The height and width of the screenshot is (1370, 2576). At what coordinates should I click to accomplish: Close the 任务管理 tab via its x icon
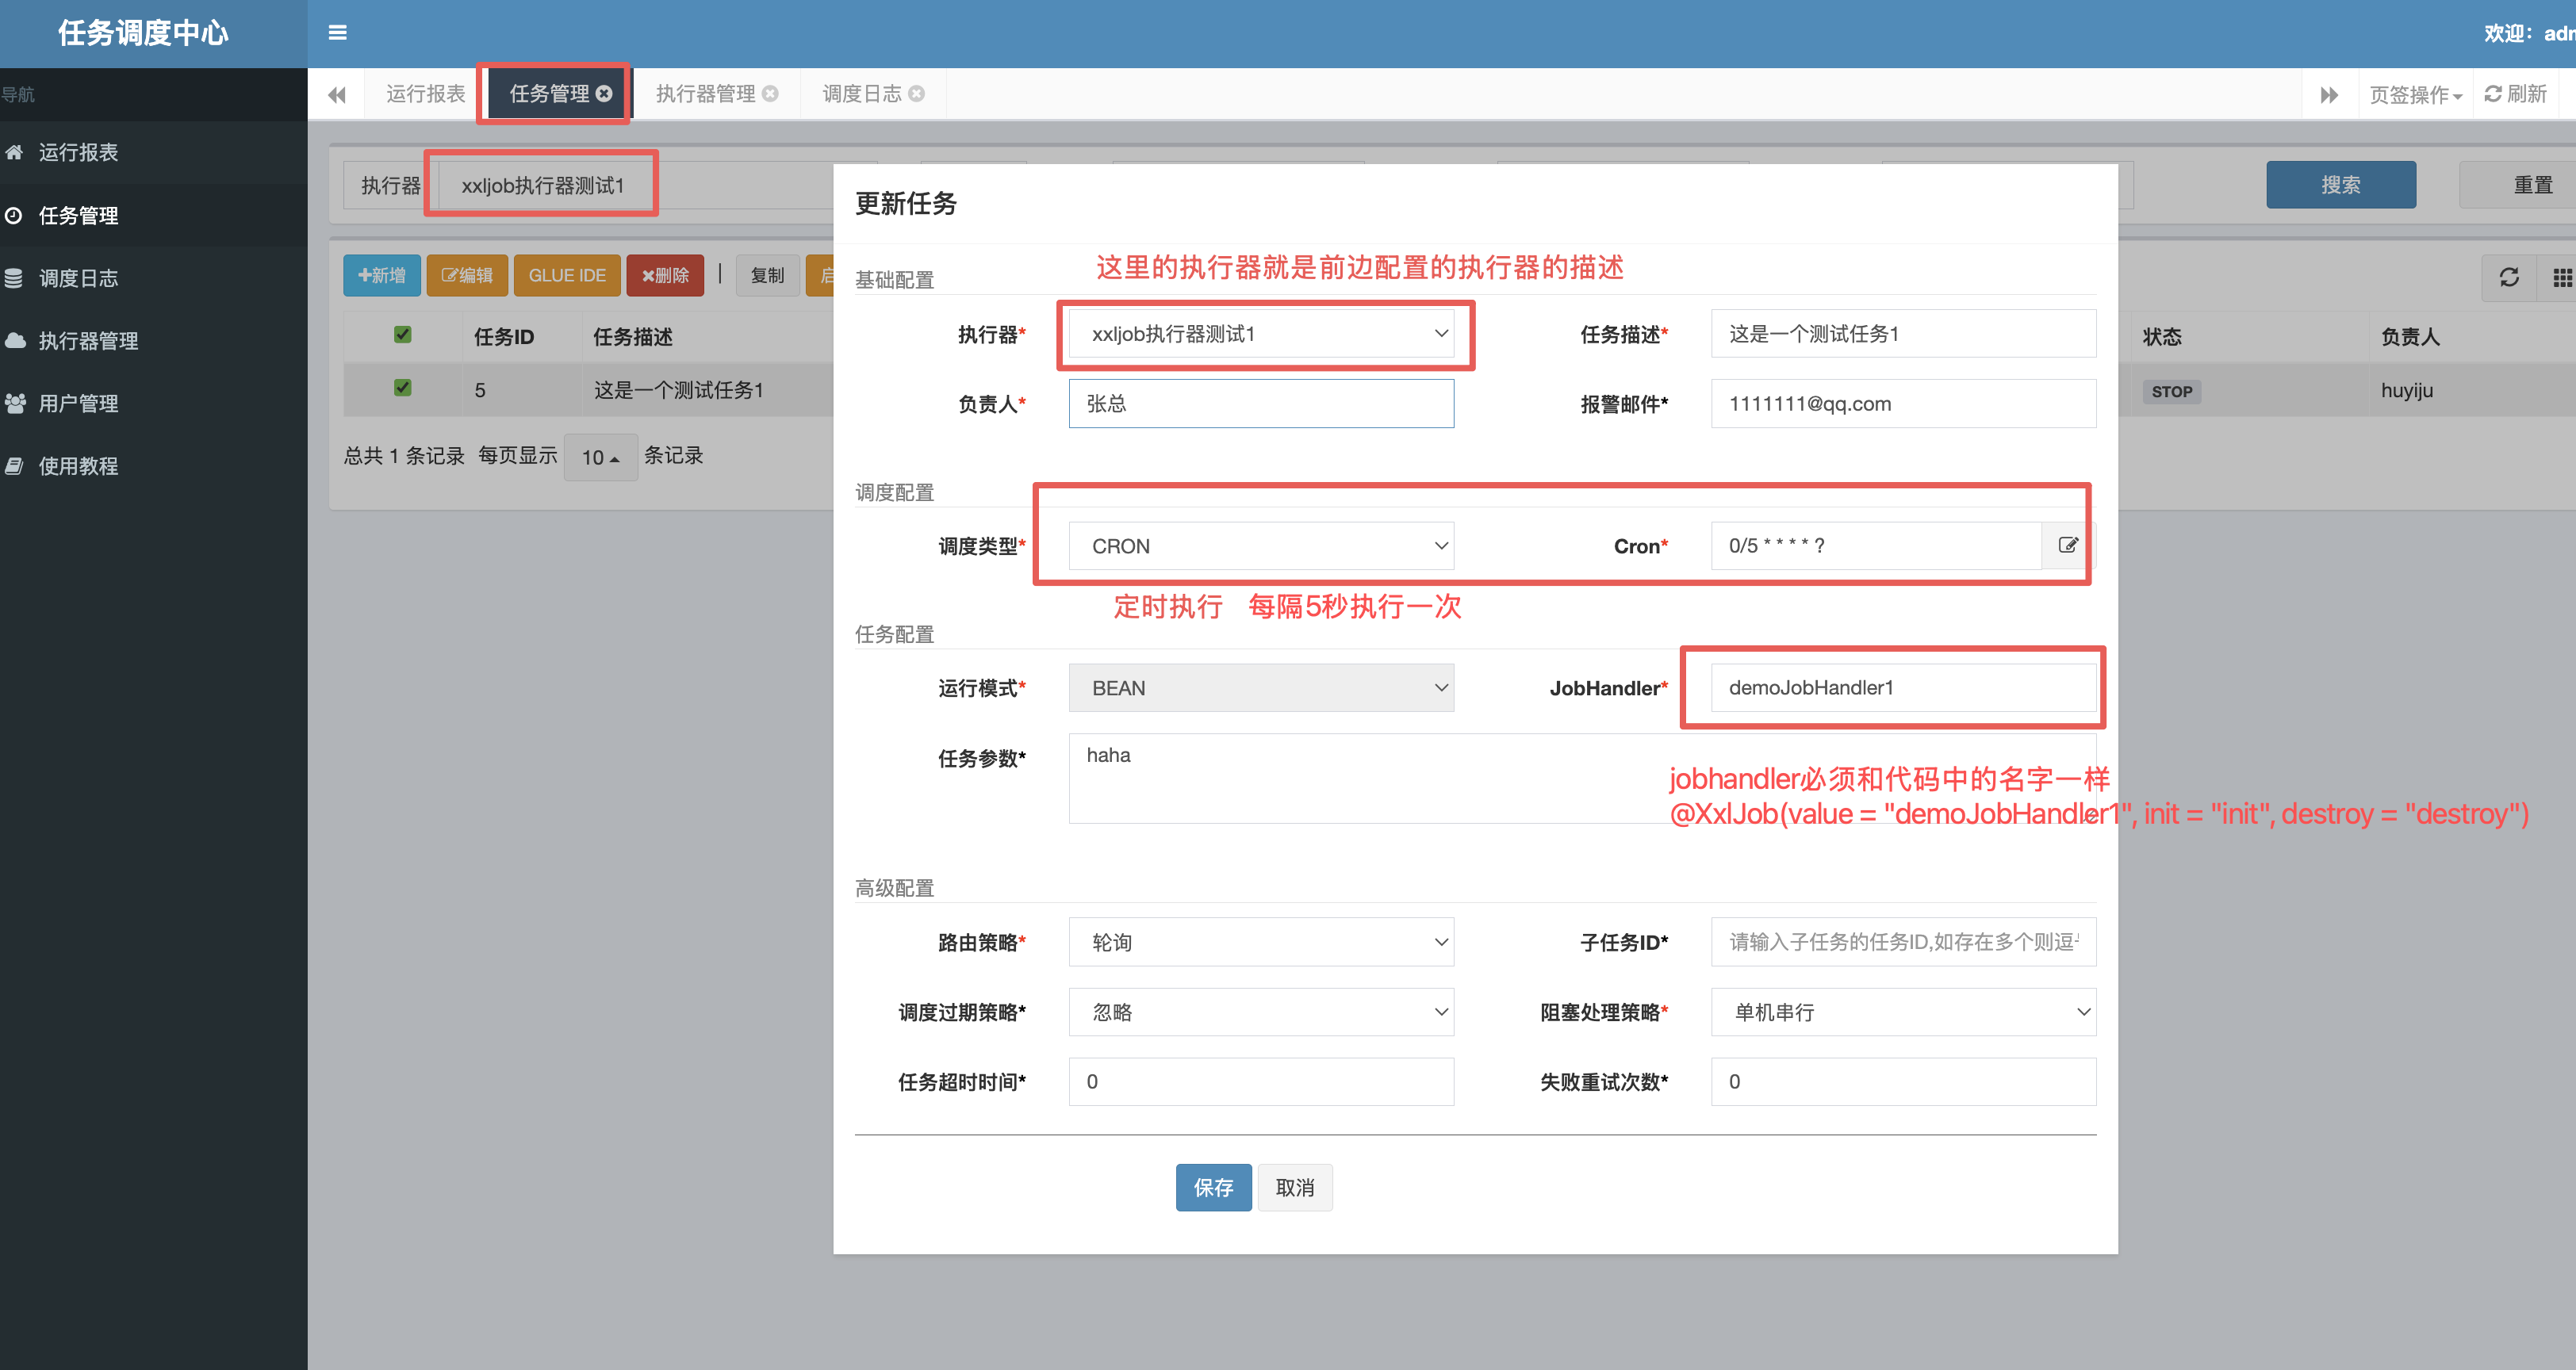(604, 93)
